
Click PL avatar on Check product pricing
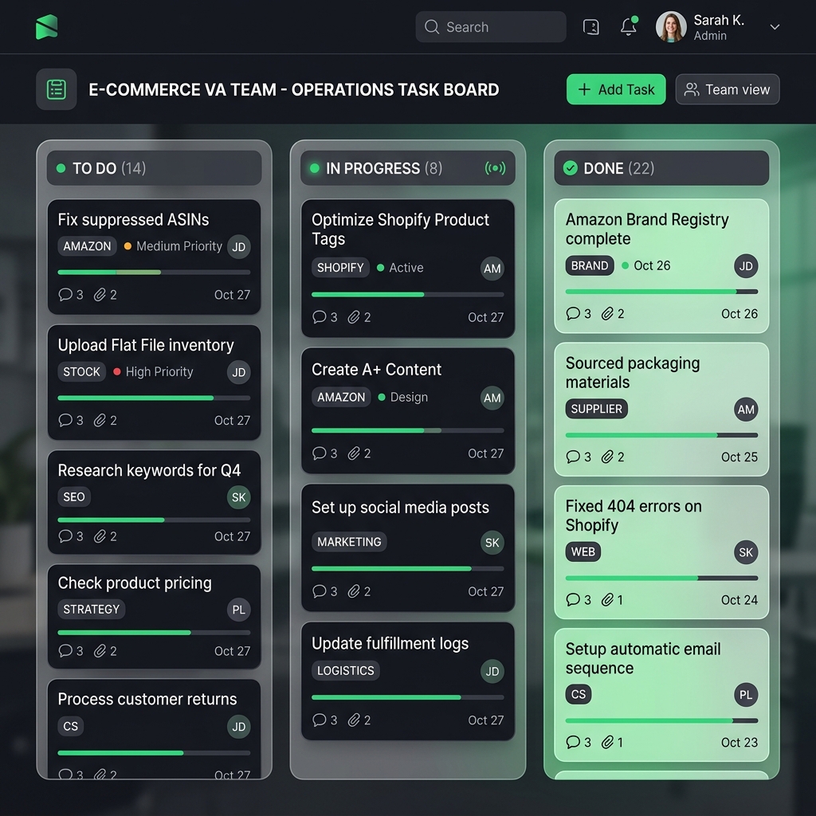239,610
